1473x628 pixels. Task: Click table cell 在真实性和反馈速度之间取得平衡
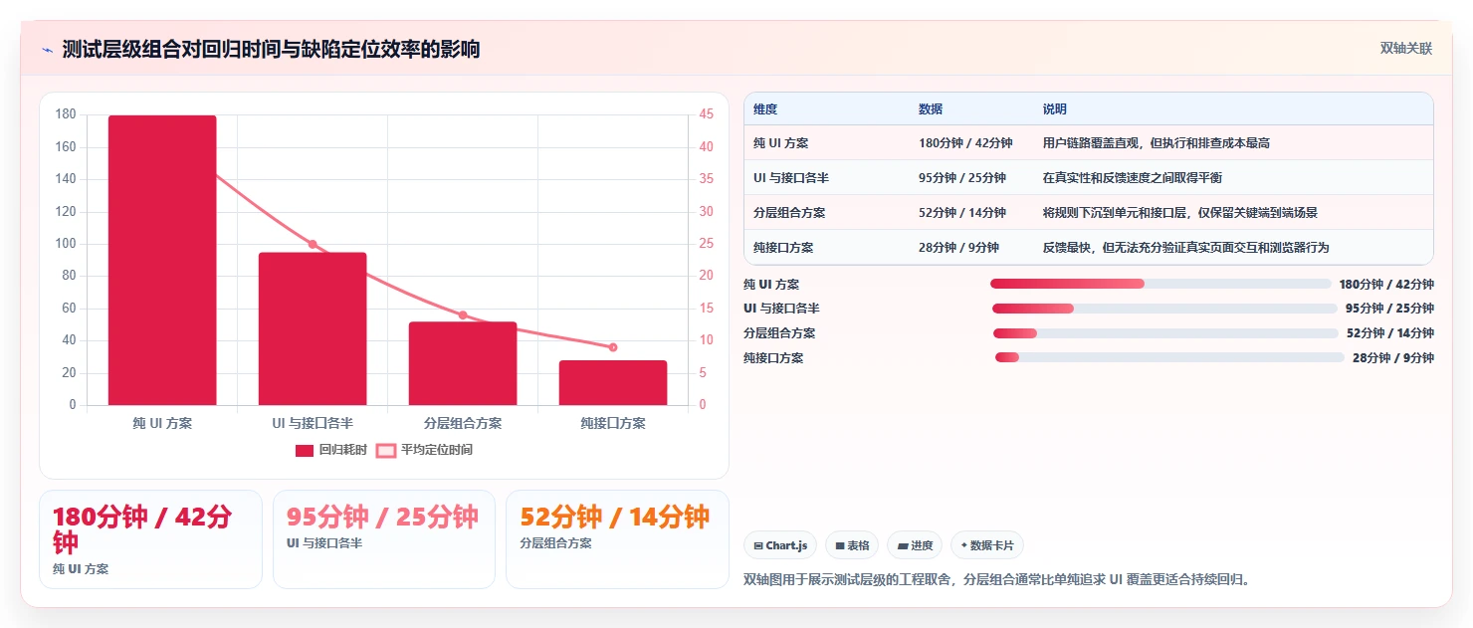1133,178
